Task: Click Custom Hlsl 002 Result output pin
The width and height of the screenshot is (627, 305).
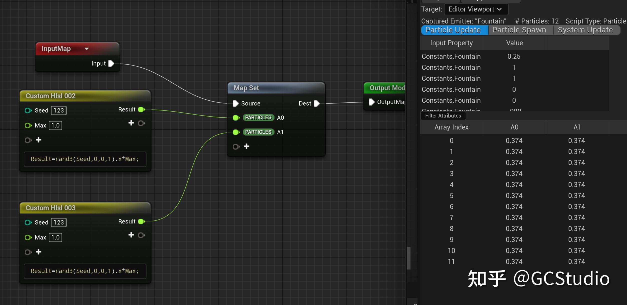Action: pyautogui.click(x=141, y=109)
